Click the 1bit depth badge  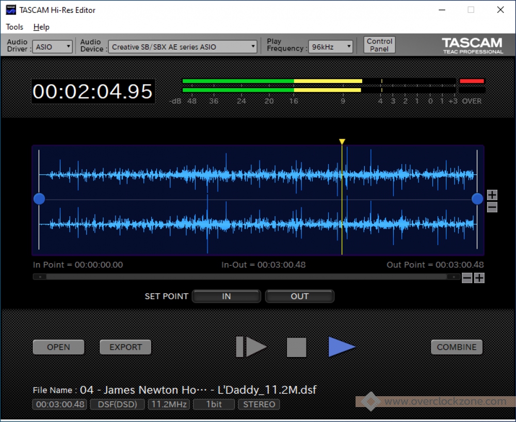[214, 404]
